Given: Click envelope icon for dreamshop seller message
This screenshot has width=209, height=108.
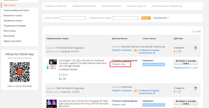Looking at the screenshot, I should (136, 91).
